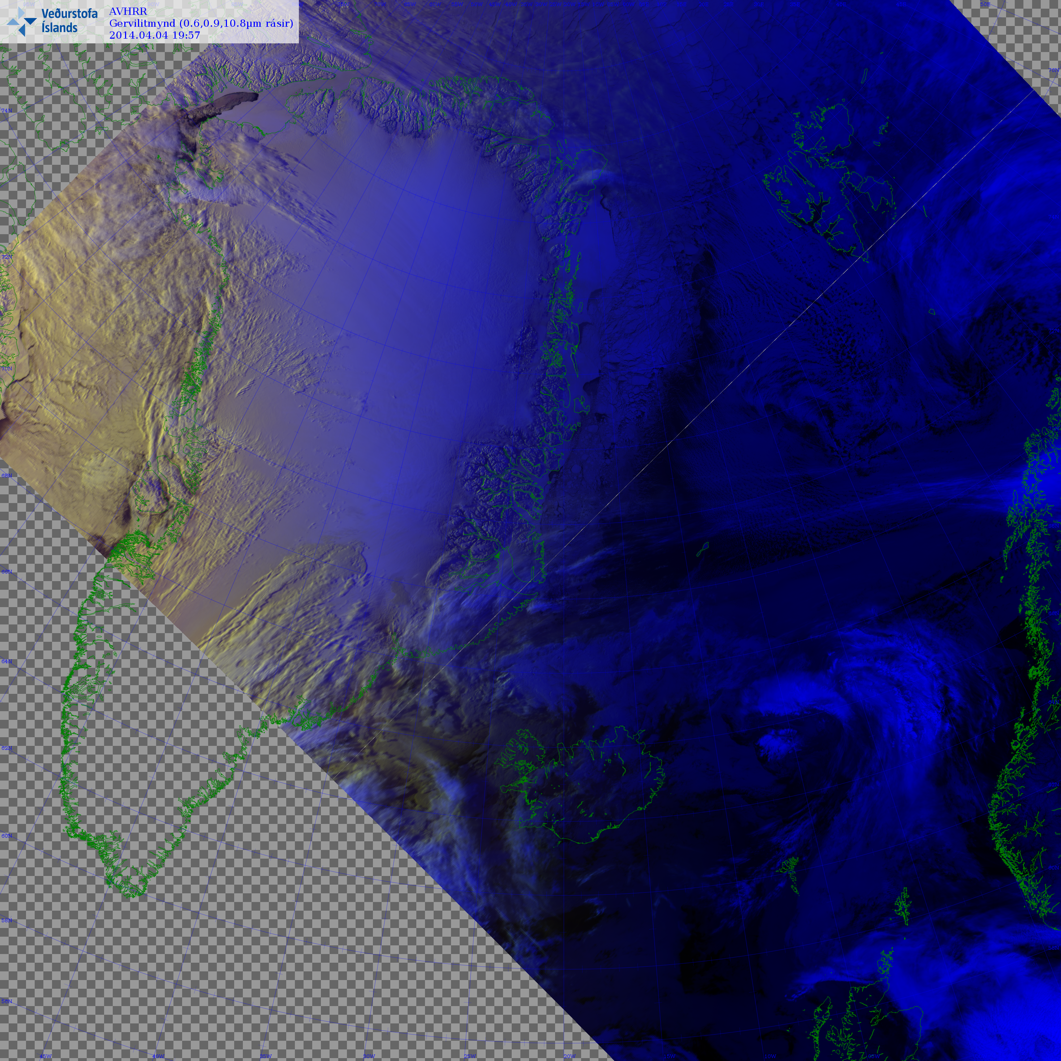Click the 68N latitude label
This screenshot has width=1061, height=1061.
(x=7, y=476)
